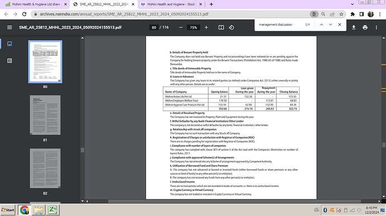The width and height of the screenshot is (386, 216).
Task: Select the SME_AR_25812_MHHL PDF tab
Action: pyautogui.click(x=104, y=4)
